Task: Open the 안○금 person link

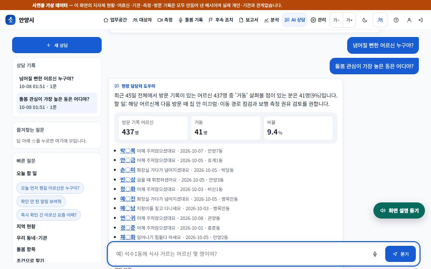Action: tap(128, 160)
